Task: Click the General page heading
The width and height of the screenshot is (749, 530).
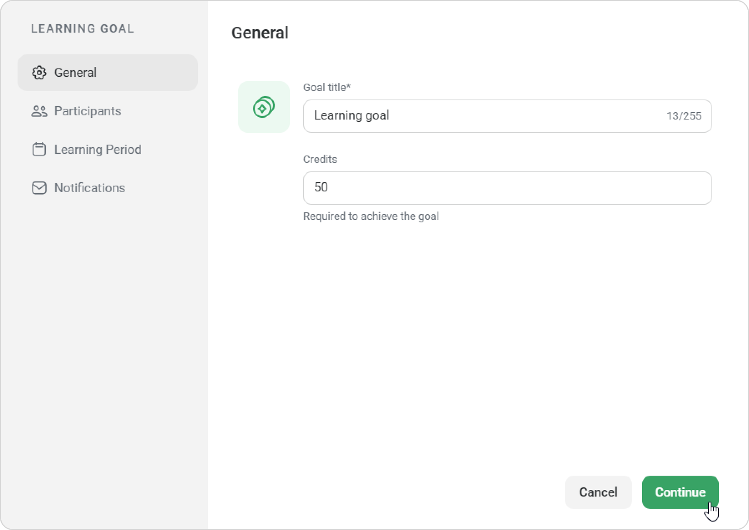Action: pos(260,33)
